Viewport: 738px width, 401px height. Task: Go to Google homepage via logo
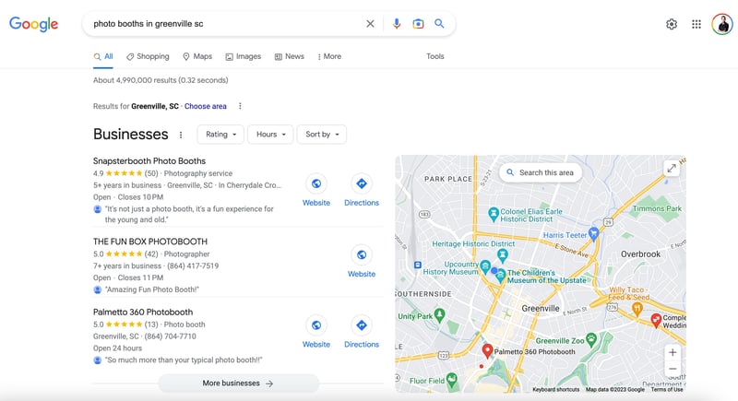[x=33, y=24]
